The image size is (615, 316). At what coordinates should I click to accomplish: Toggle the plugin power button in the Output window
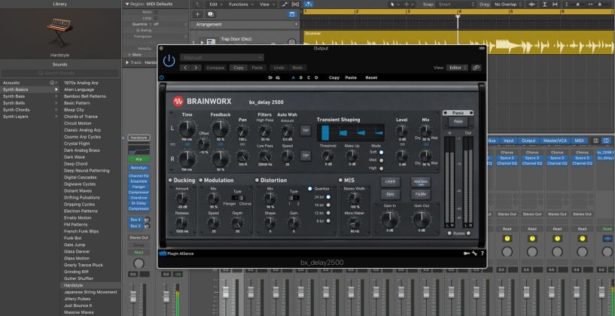[169, 61]
